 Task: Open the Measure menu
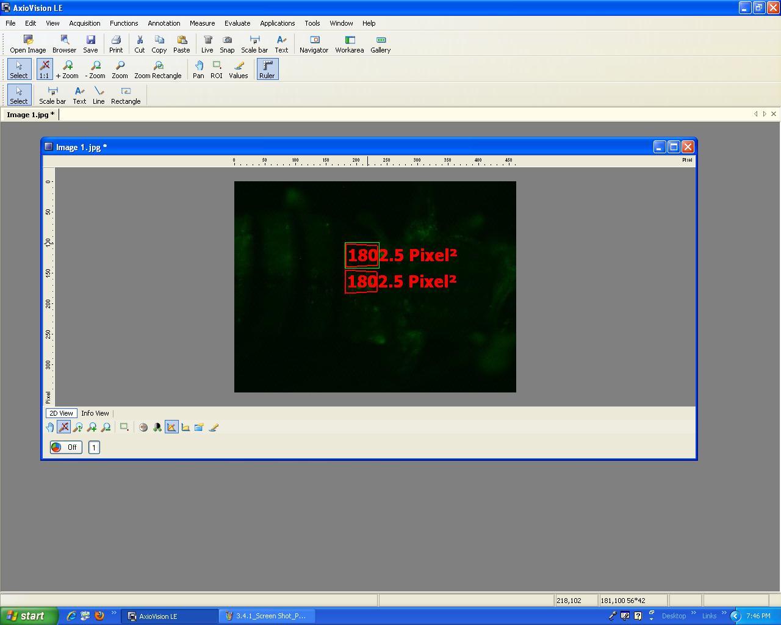click(202, 23)
